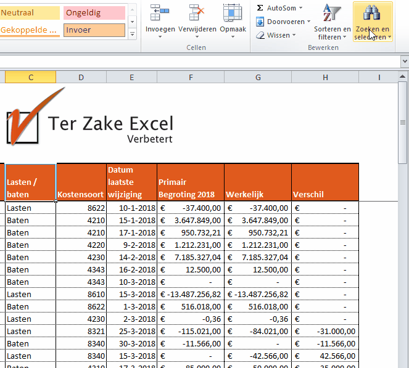This screenshot has height=368, width=409.
Task: Select the 'Kostensoort' header cell
Action: pos(81,182)
